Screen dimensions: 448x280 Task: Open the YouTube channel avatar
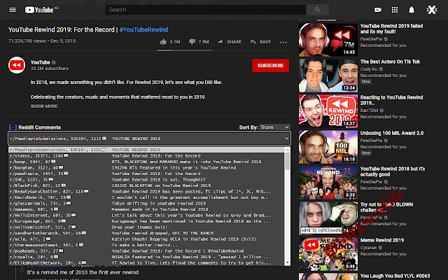click(17, 65)
